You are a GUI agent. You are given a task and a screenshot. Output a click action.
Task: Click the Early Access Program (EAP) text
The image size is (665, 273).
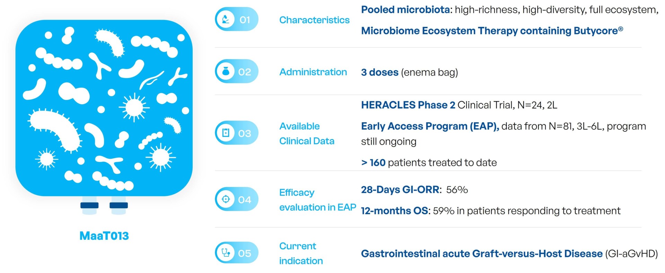(430, 126)
